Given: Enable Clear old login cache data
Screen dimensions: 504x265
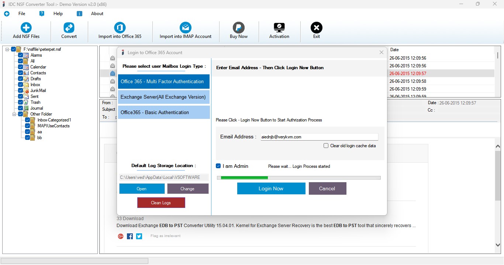Looking at the screenshot, I should (x=326, y=146).
